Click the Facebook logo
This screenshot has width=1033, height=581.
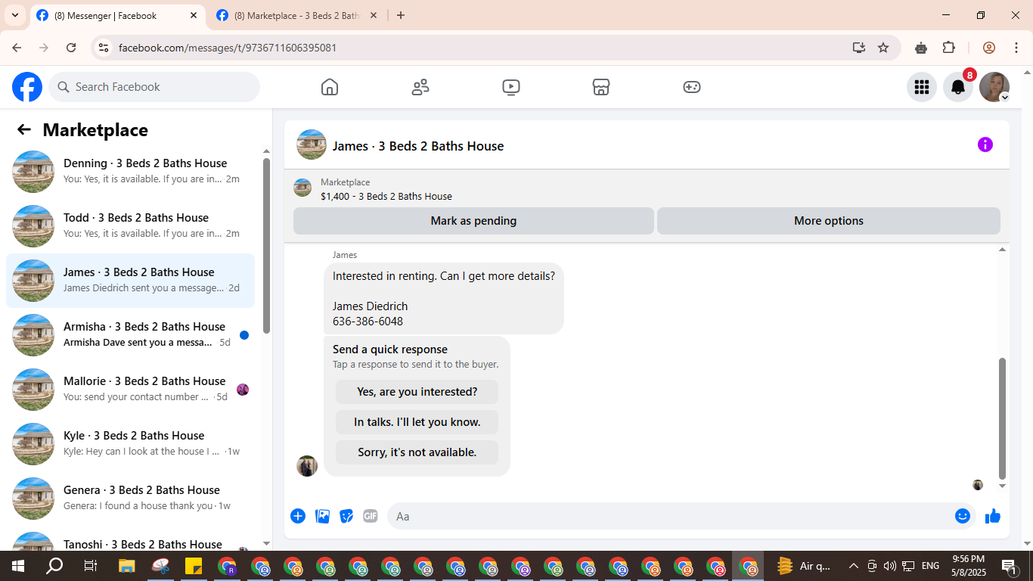27,87
